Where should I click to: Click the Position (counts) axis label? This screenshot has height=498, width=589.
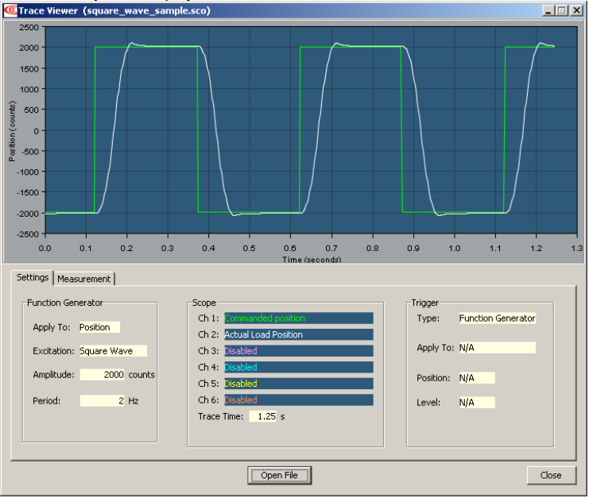click(x=12, y=131)
